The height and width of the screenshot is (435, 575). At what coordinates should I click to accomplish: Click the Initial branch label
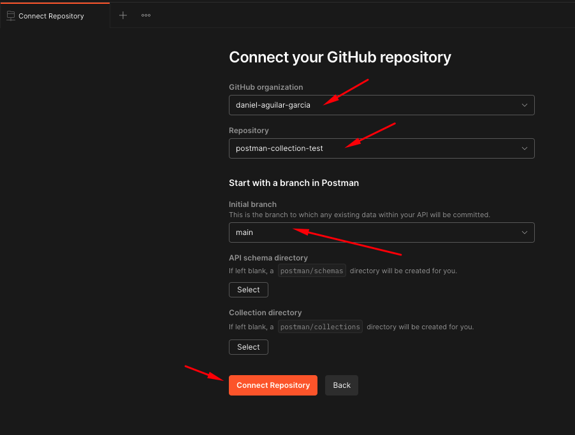tap(252, 204)
